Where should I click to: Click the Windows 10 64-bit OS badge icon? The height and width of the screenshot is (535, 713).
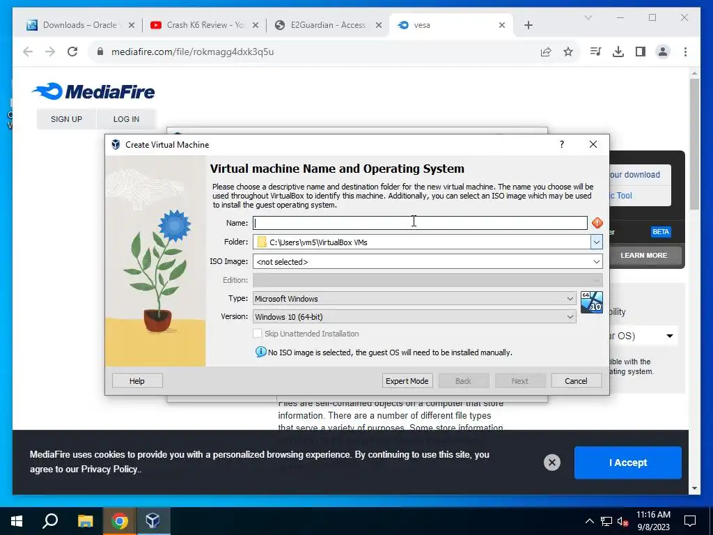point(592,302)
